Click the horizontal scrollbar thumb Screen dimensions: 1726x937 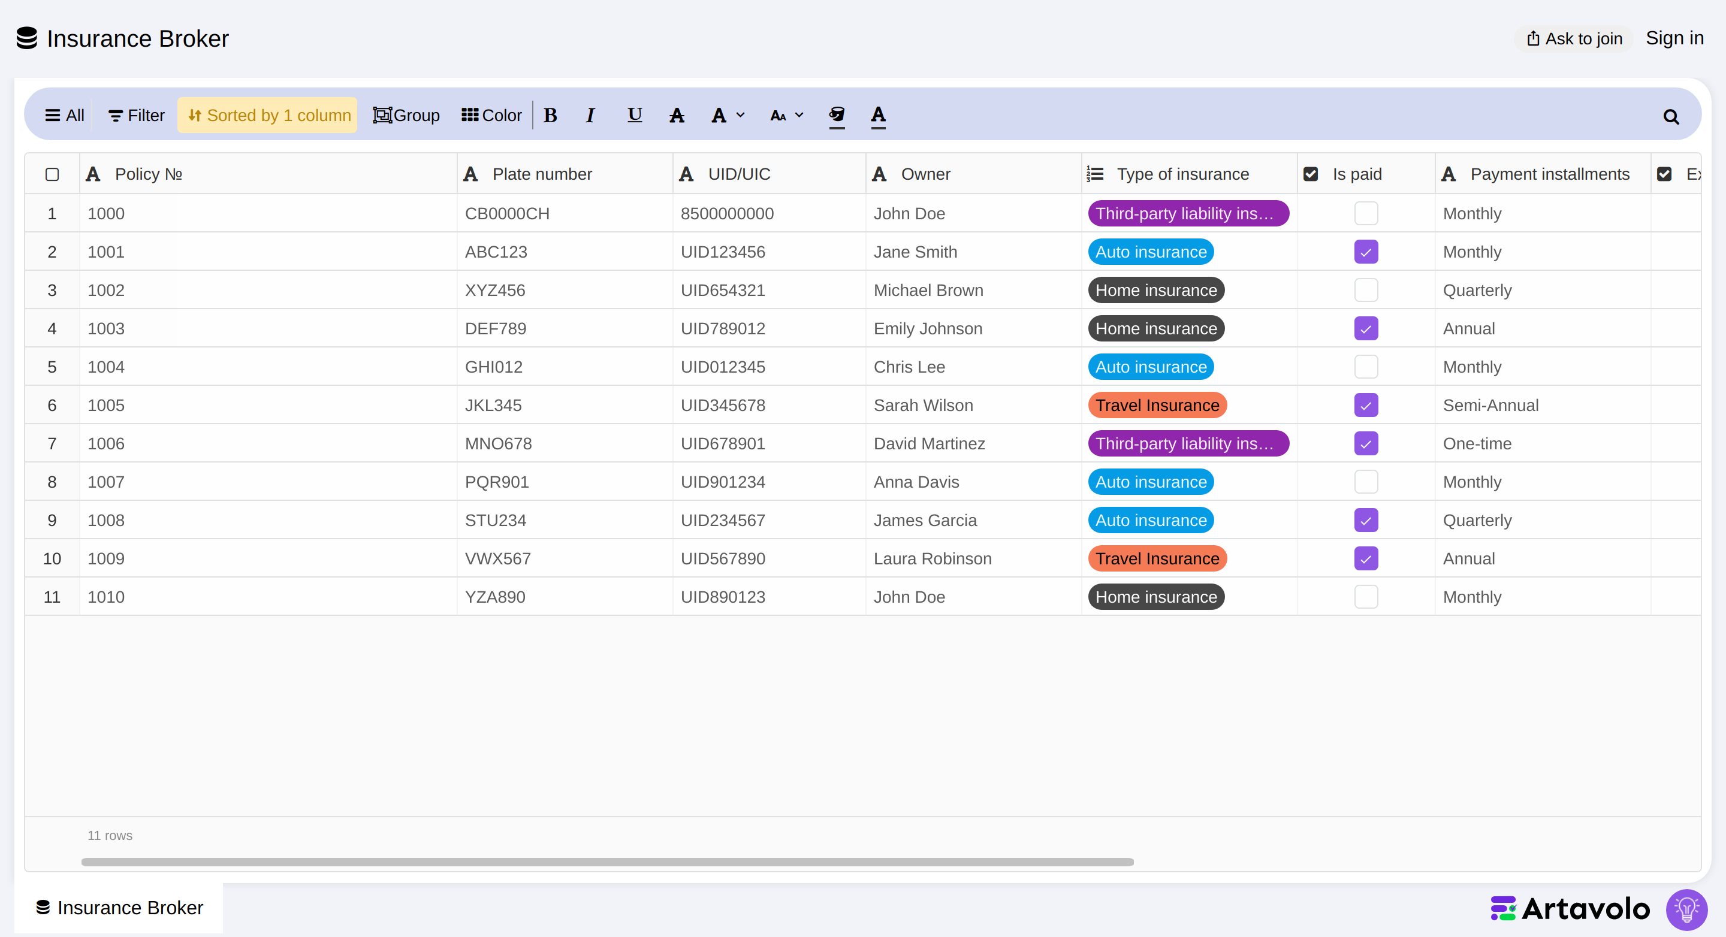[x=607, y=862]
